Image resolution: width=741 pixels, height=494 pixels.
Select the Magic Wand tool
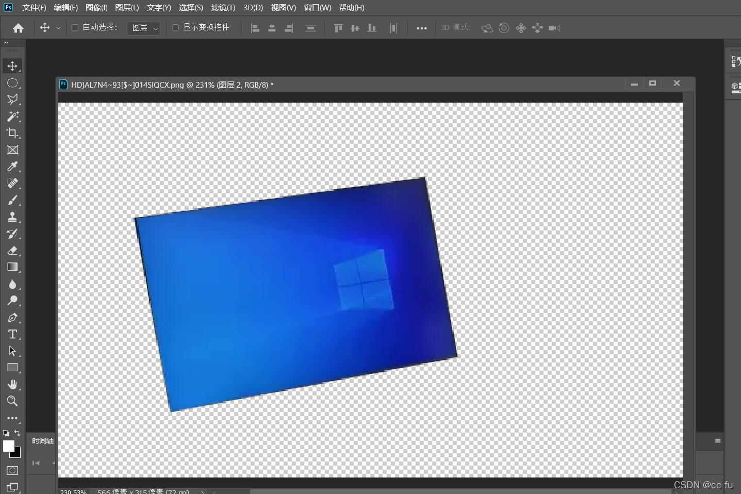tap(12, 117)
